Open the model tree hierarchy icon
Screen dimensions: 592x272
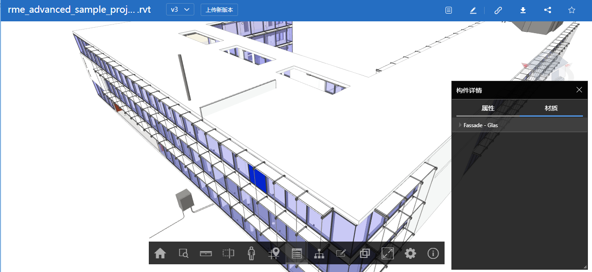(x=319, y=253)
